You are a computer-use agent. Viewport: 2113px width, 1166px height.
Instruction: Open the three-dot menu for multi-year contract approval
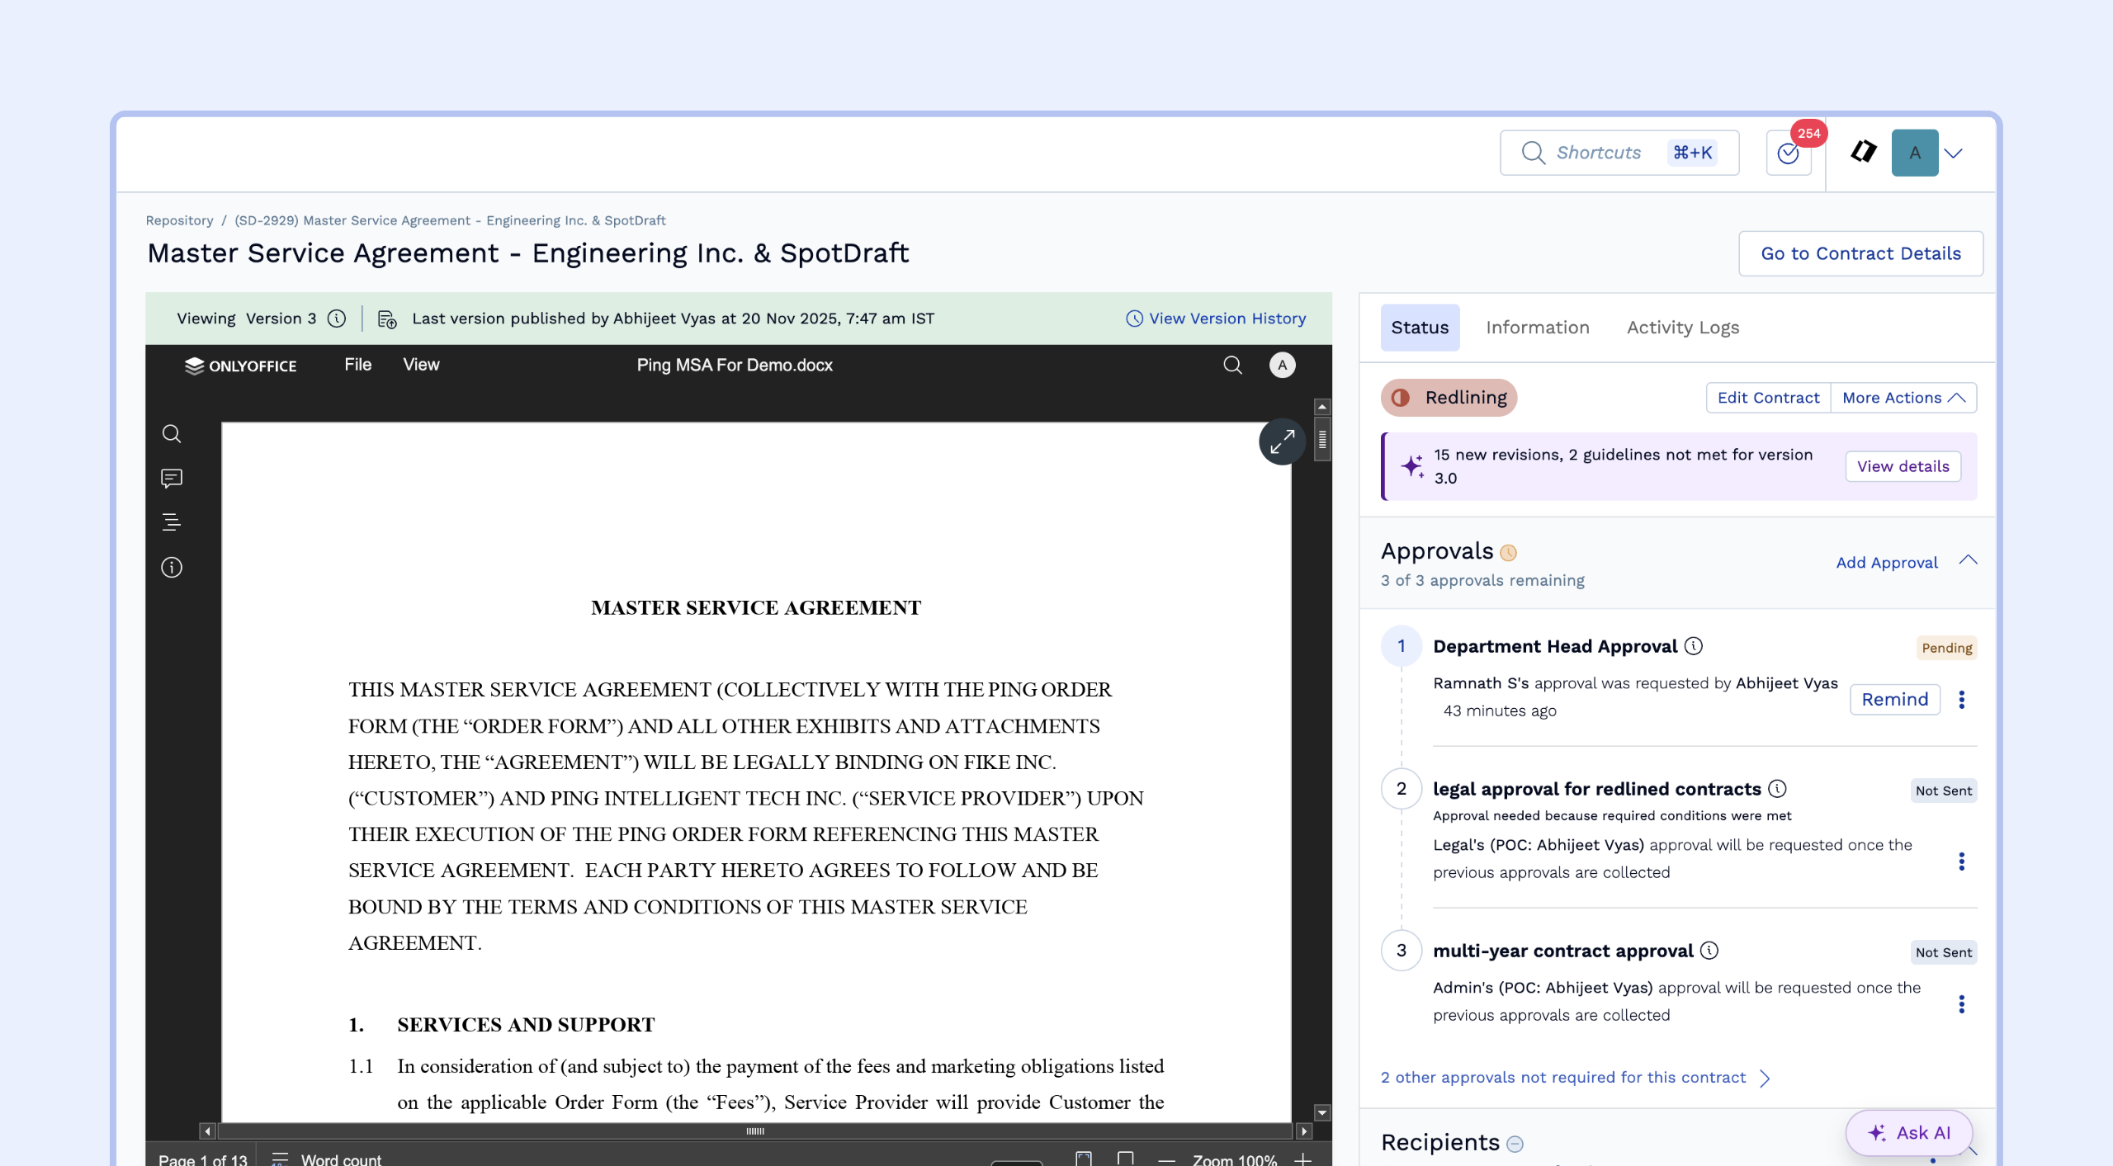tap(1961, 1004)
